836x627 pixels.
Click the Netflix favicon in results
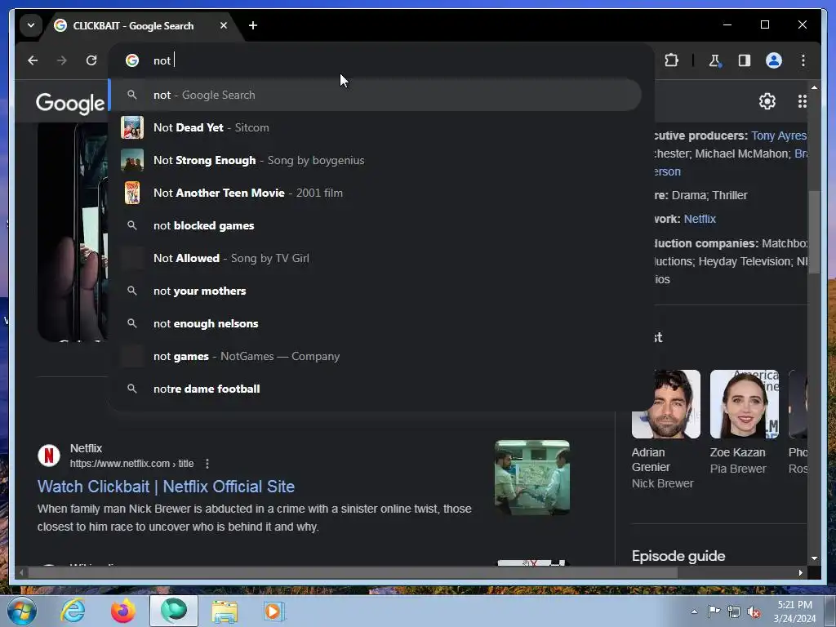[48, 456]
